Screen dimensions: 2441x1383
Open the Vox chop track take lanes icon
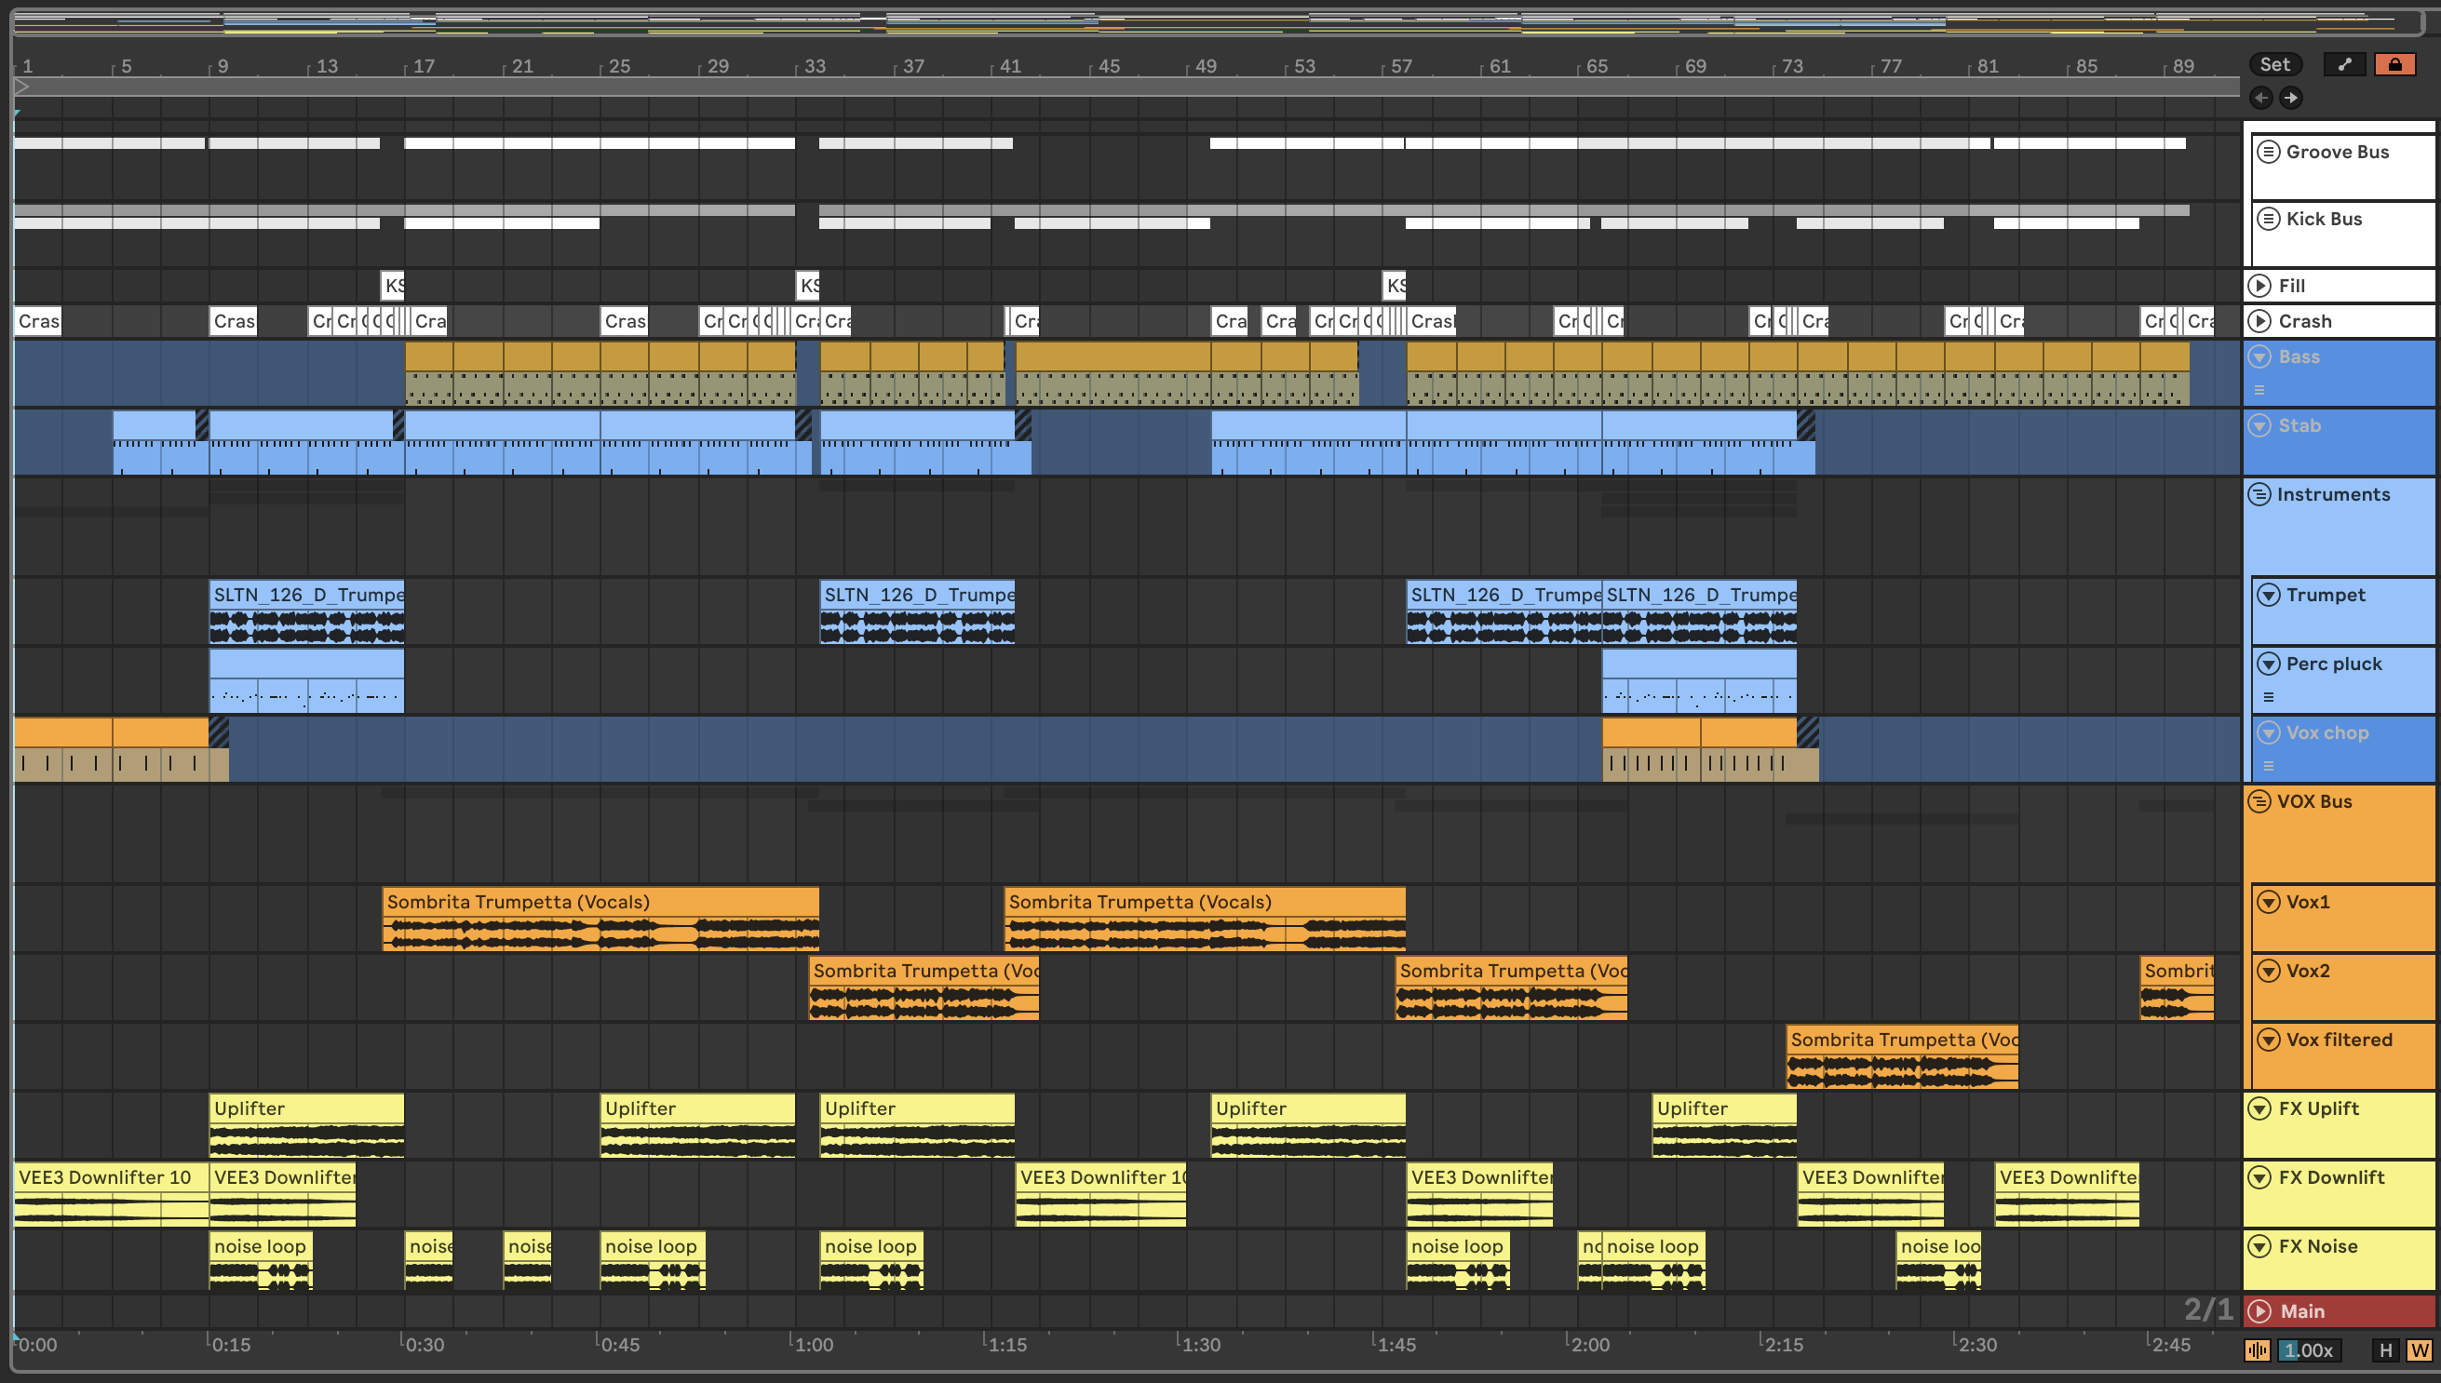coord(2268,767)
